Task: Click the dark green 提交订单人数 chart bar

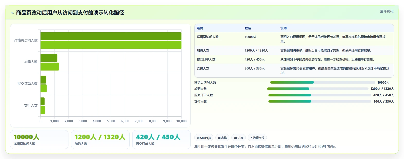Action: 43,79
